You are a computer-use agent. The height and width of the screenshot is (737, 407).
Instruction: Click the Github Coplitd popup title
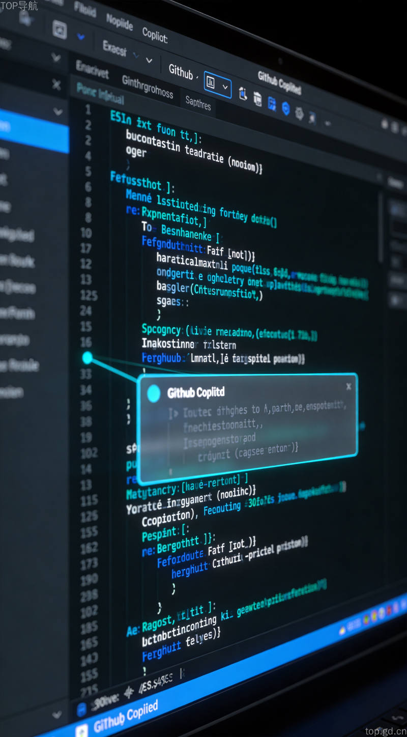coord(196,392)
